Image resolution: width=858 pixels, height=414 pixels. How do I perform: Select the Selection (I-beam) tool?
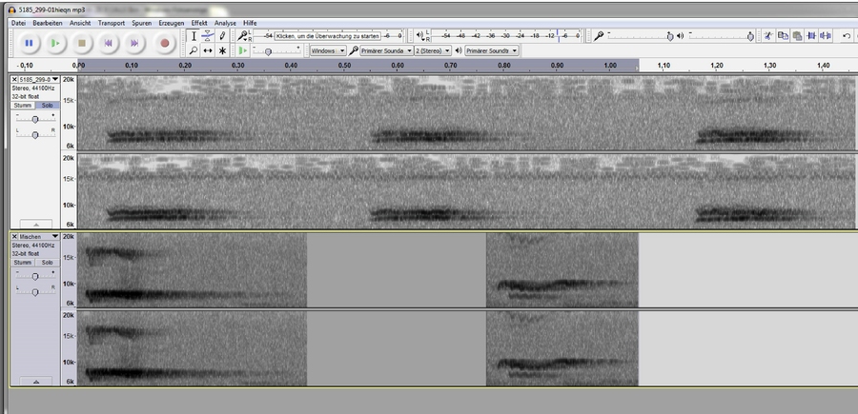coord(194,36)
